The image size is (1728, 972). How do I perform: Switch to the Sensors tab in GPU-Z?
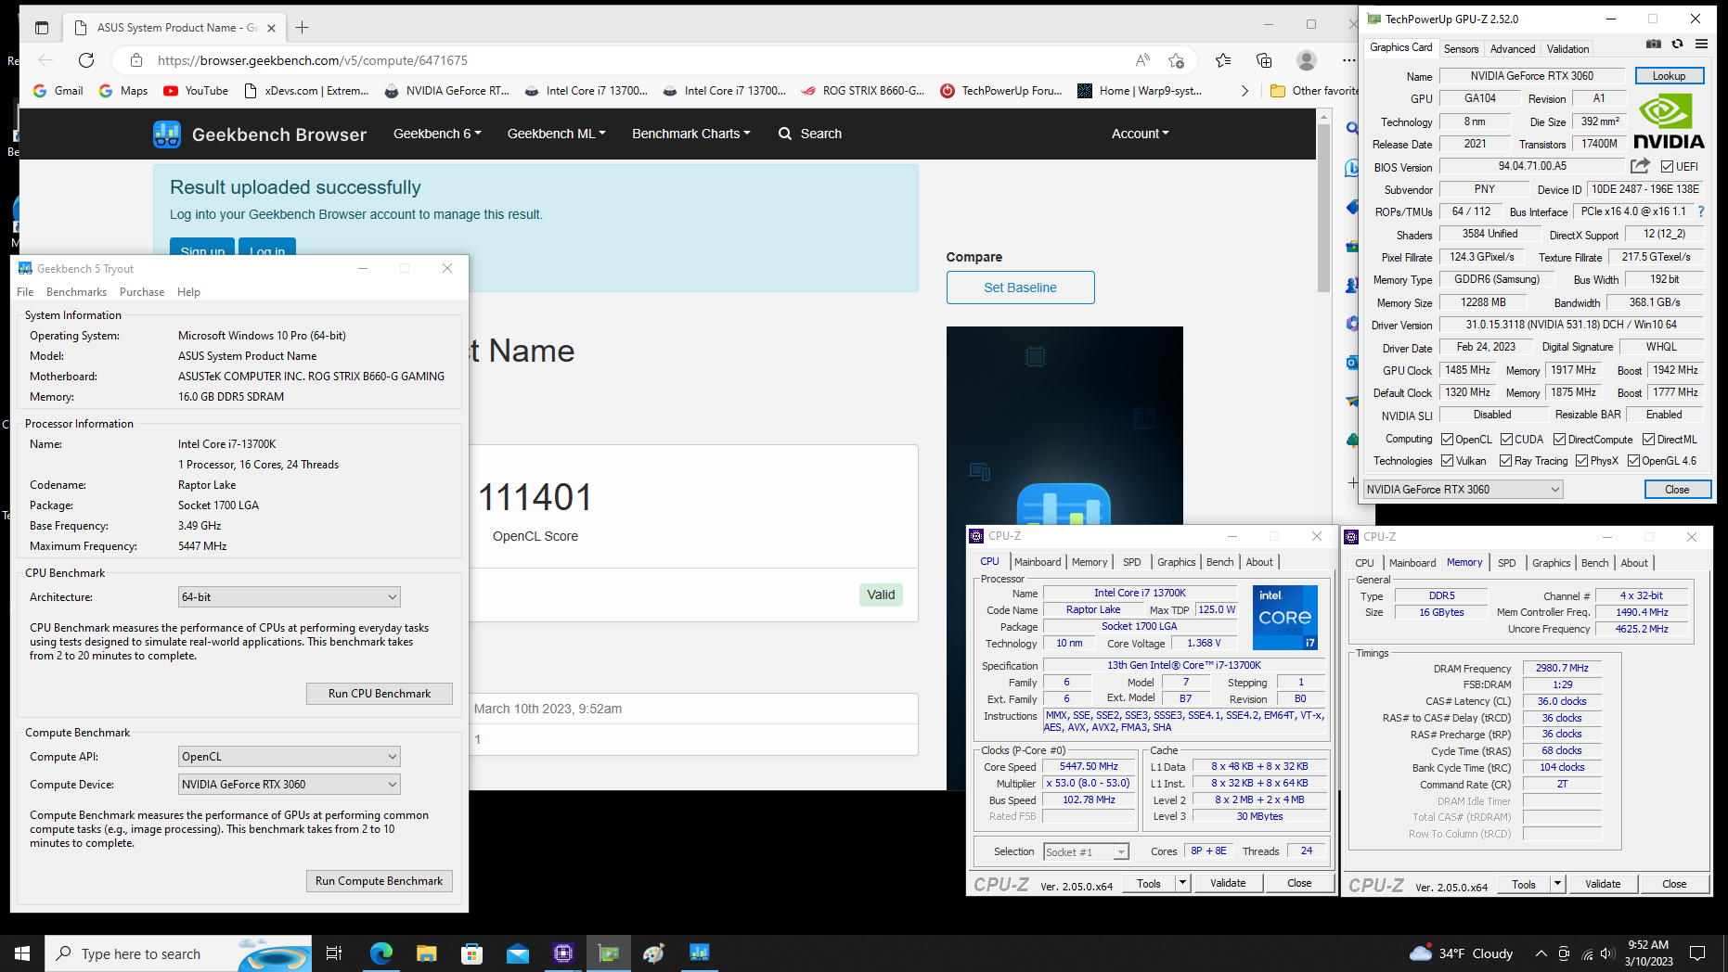(x=1461, y=49)
